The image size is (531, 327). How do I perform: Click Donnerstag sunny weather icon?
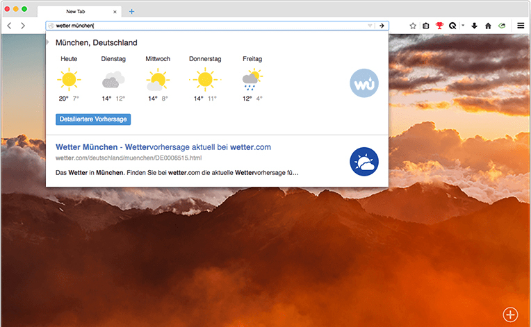click(205, 79)
